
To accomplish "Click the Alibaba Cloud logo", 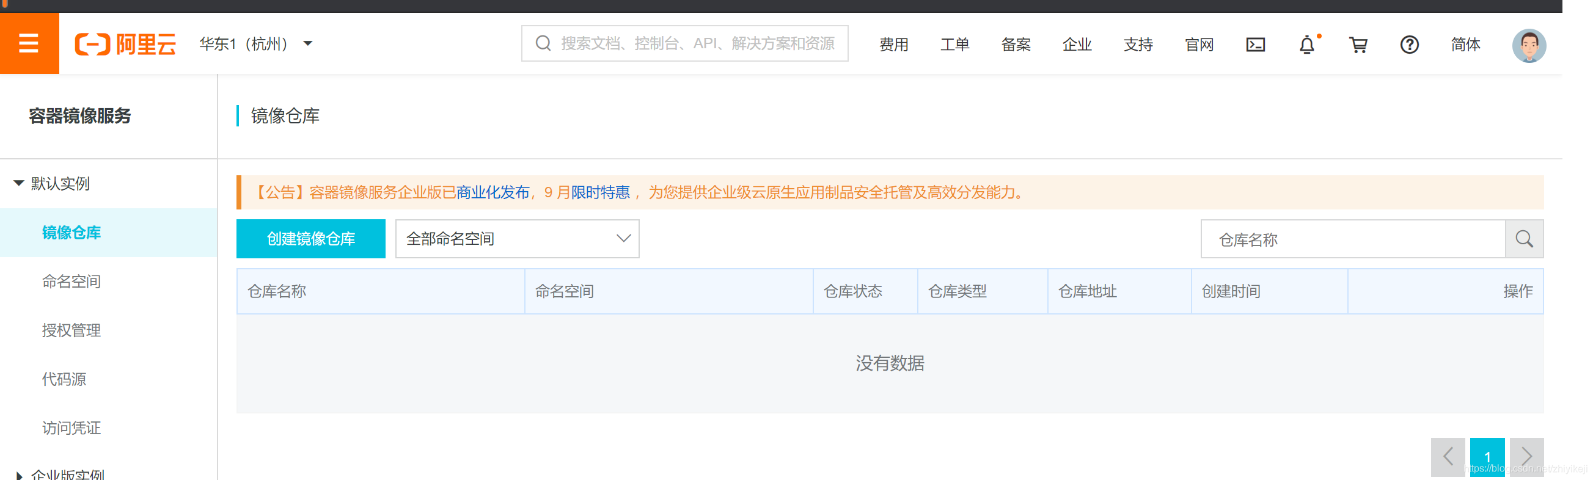I will coord(125,44).
